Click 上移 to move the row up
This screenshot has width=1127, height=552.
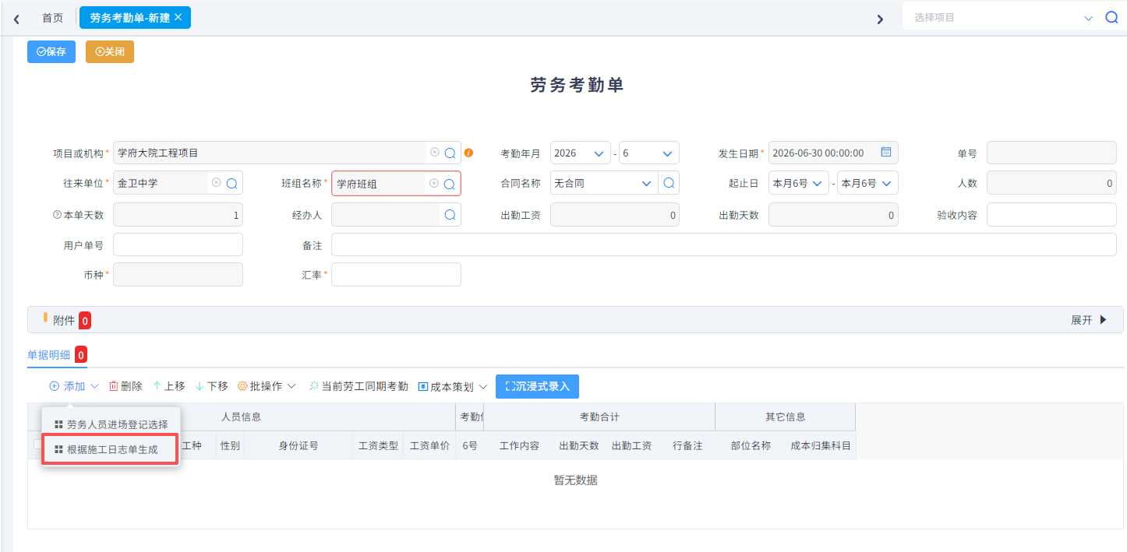click(168, 386)
